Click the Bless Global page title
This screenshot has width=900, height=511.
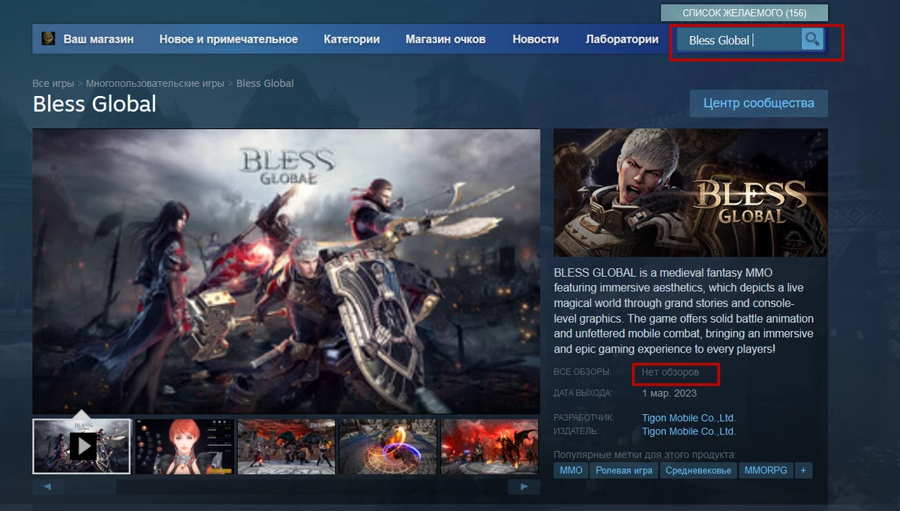[94, 104]
